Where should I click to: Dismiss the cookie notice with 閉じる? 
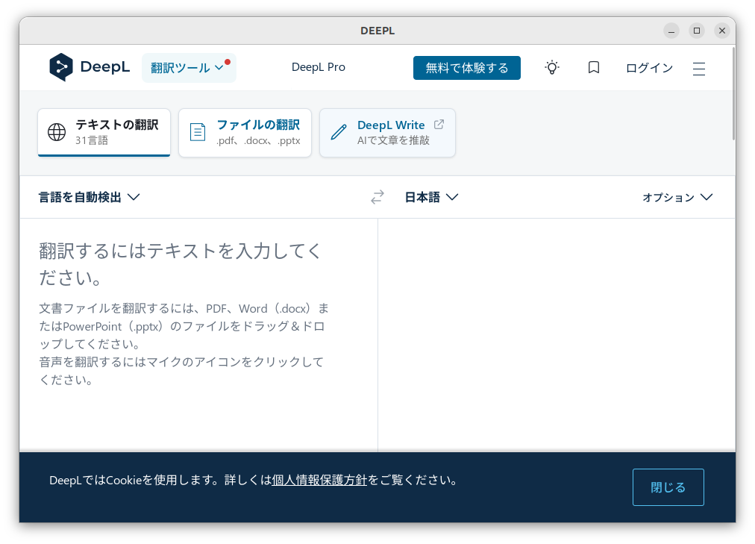(x=668, y=487)
